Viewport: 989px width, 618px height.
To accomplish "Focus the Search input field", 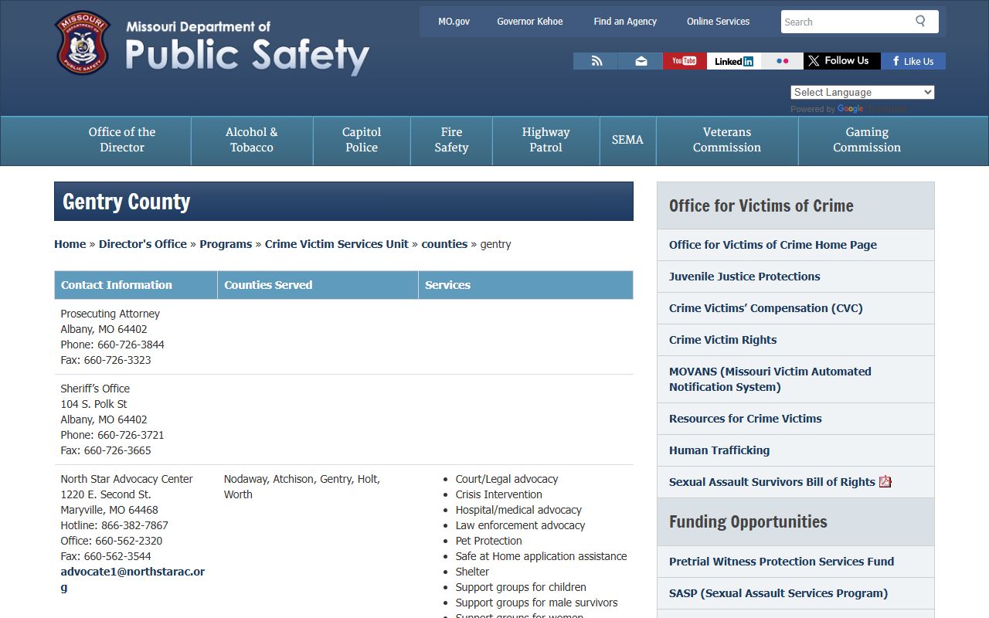I will 846,22.
